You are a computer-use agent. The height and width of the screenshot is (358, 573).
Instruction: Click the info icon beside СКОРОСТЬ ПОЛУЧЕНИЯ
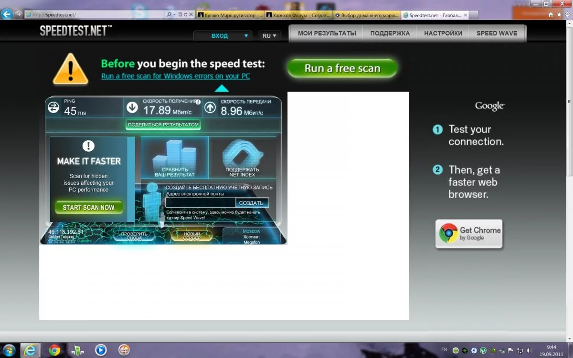(x=198, y=102)
